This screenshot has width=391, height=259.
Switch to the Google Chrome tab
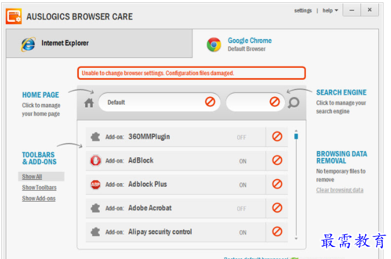coord(286,44)
